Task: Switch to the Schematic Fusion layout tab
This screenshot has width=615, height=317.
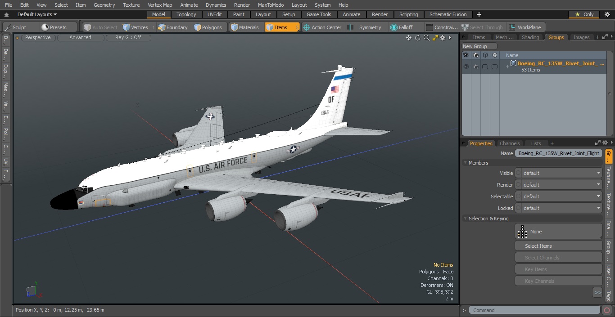Action: [x=448, y=14]
